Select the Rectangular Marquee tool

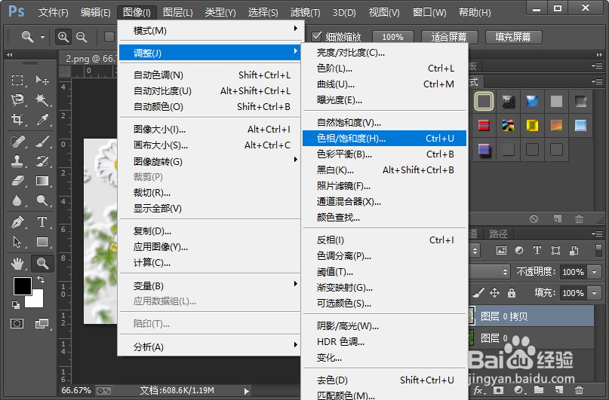[x=17, y=81]
